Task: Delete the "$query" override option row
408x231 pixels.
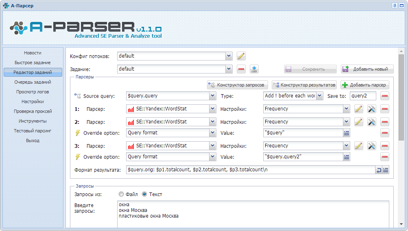Action: [x=384, y=133]
